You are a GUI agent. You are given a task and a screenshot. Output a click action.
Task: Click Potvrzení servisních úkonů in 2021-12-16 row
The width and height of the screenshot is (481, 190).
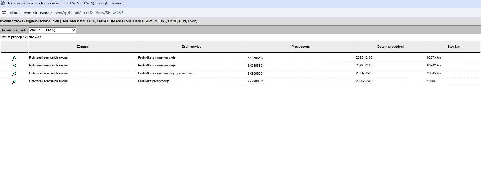tap(48, 73)
